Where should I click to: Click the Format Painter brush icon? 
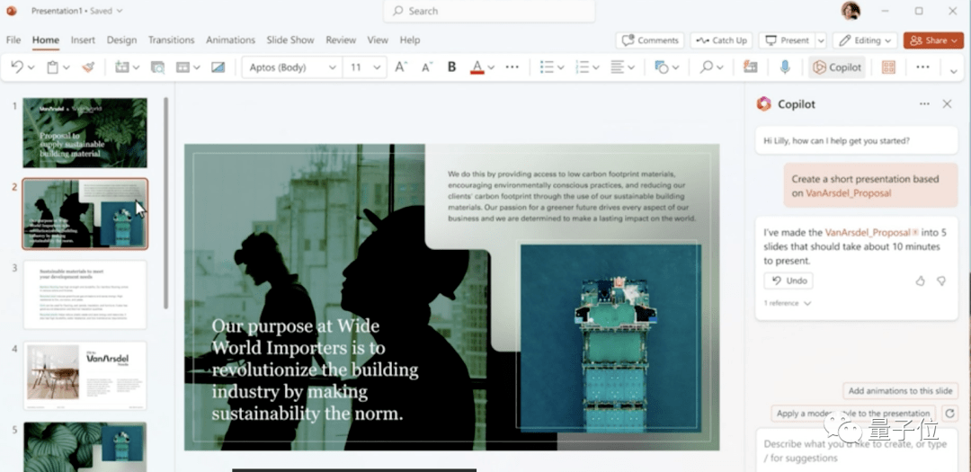click(x=87, y=67)
